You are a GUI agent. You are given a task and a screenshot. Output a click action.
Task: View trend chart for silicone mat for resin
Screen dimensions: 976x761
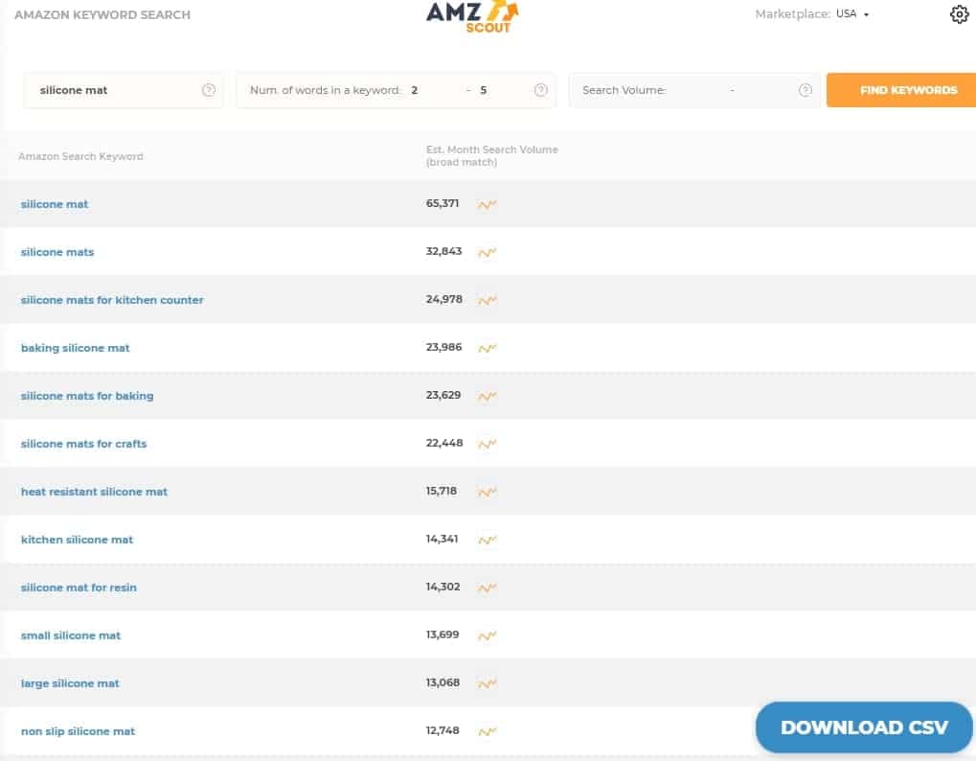[487, 588]
